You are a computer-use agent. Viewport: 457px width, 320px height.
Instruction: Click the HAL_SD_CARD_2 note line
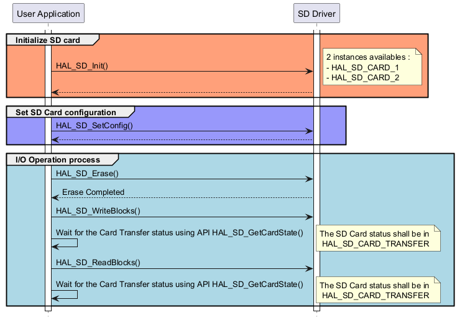362,78
